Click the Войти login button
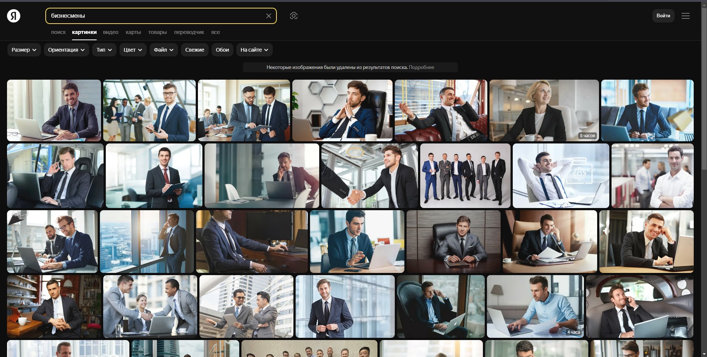 663,16
